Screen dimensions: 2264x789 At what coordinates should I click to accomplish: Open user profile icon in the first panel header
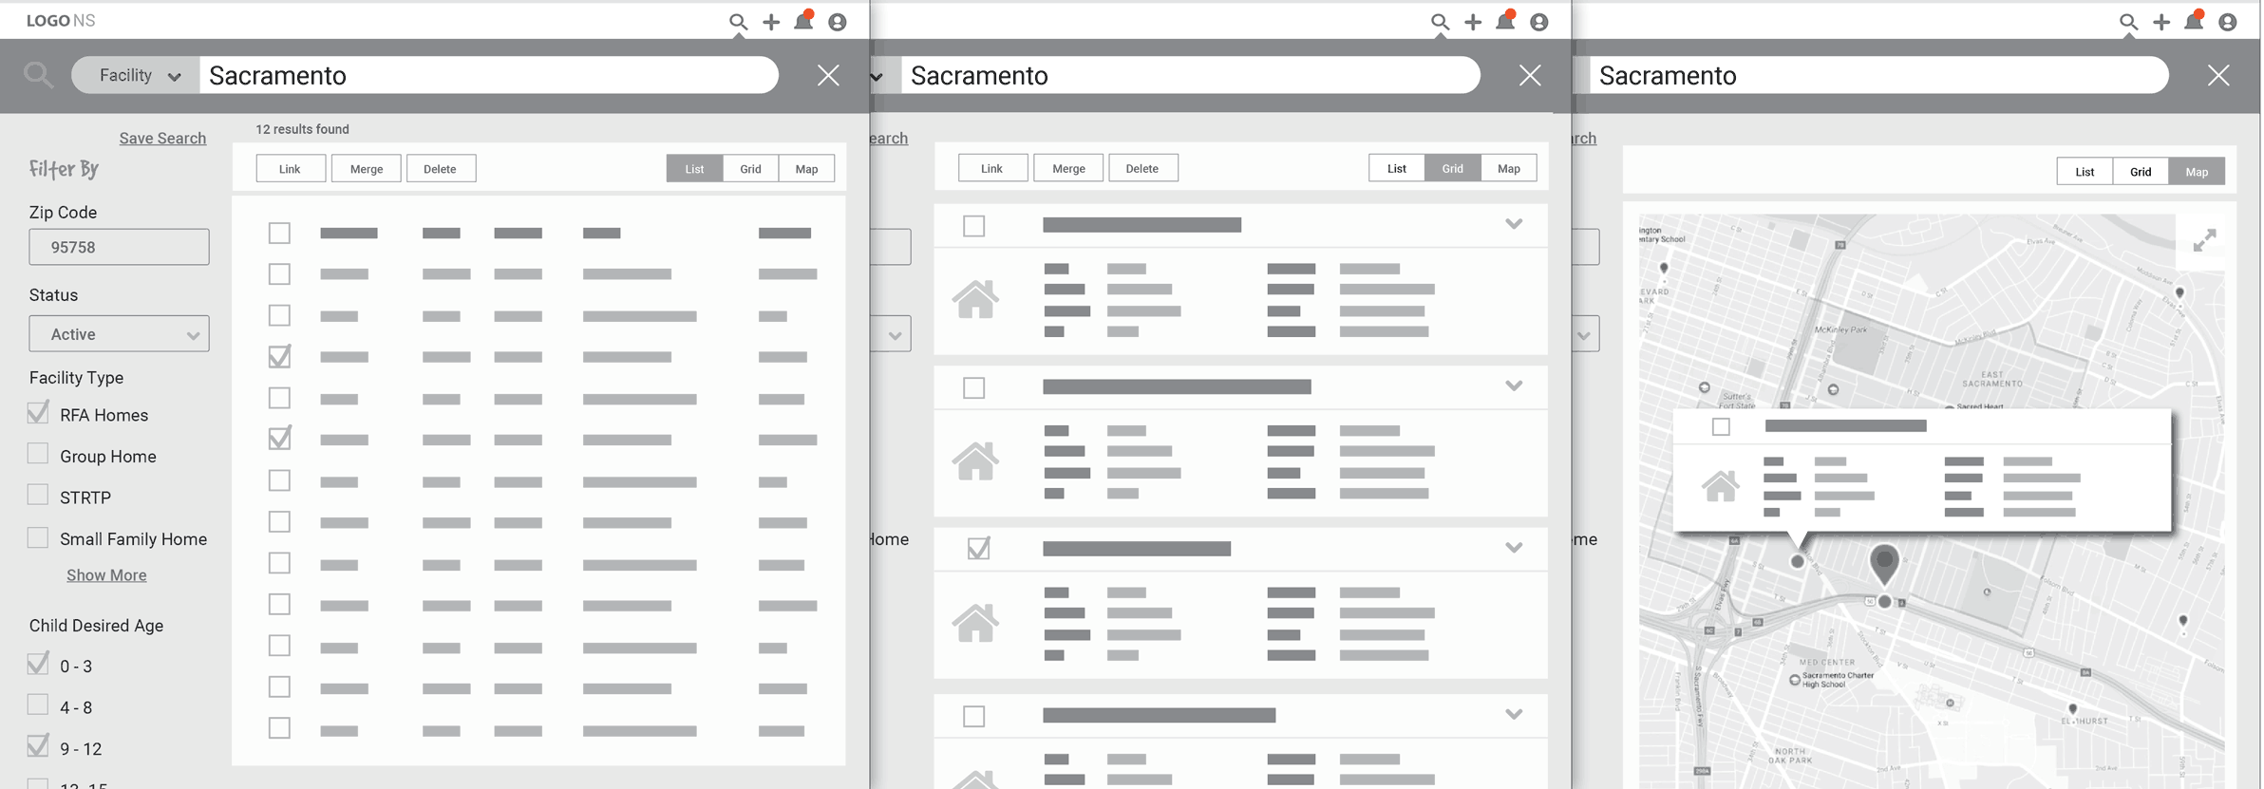click(837, 22)
